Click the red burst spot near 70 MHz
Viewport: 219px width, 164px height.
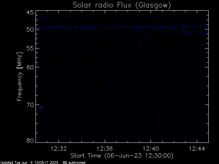point(41,107)
